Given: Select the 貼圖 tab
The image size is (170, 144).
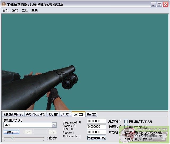Looking at the screenshot, I should (x=53, y=115).
